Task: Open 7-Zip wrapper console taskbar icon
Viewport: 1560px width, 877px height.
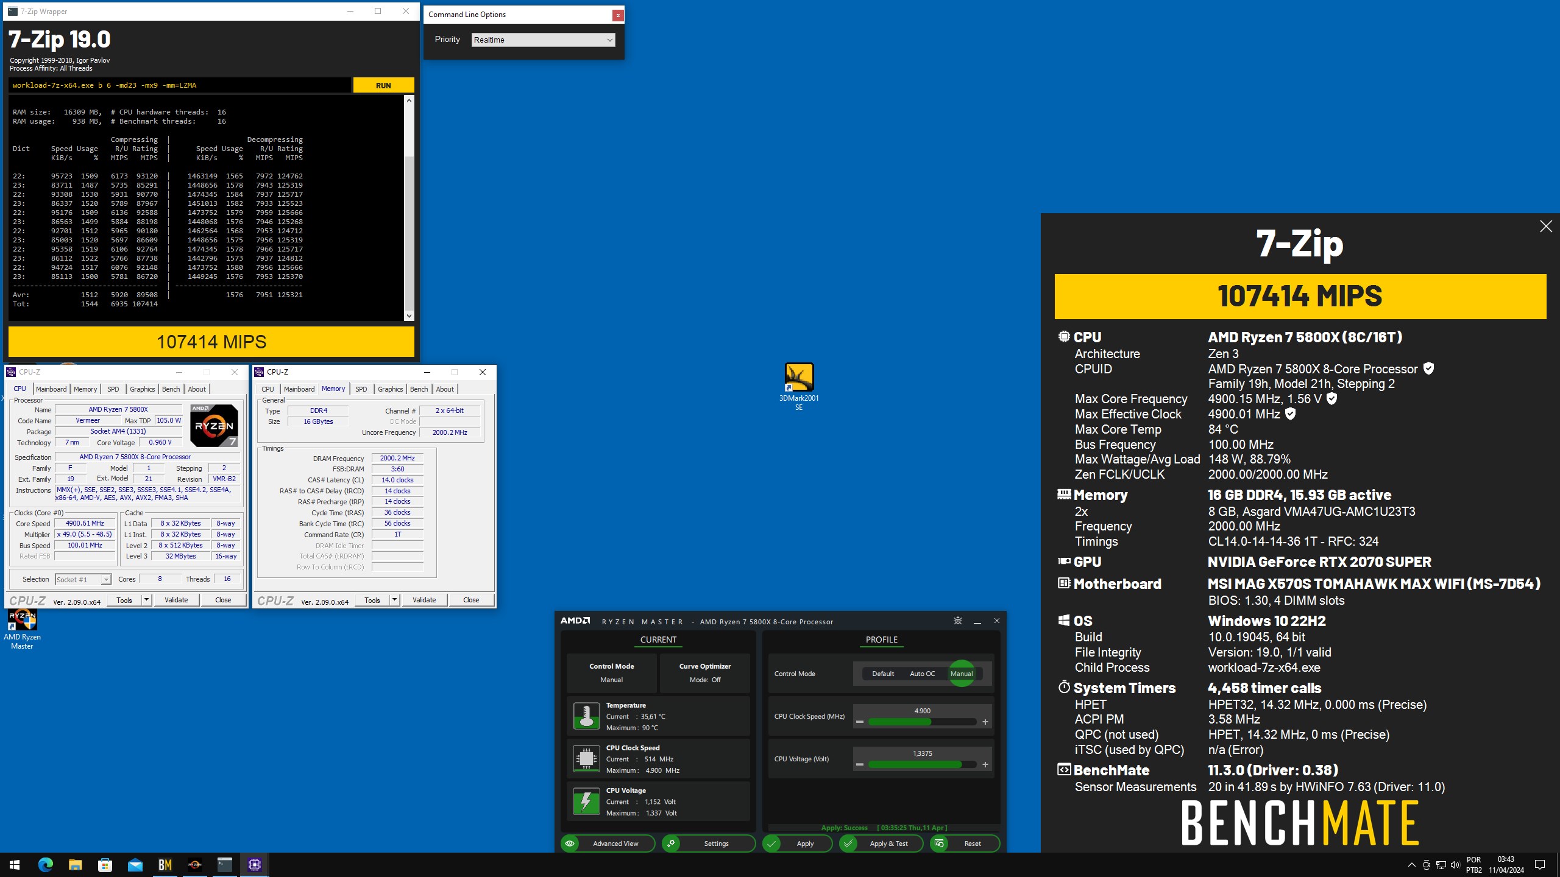Action: point(224,864)
